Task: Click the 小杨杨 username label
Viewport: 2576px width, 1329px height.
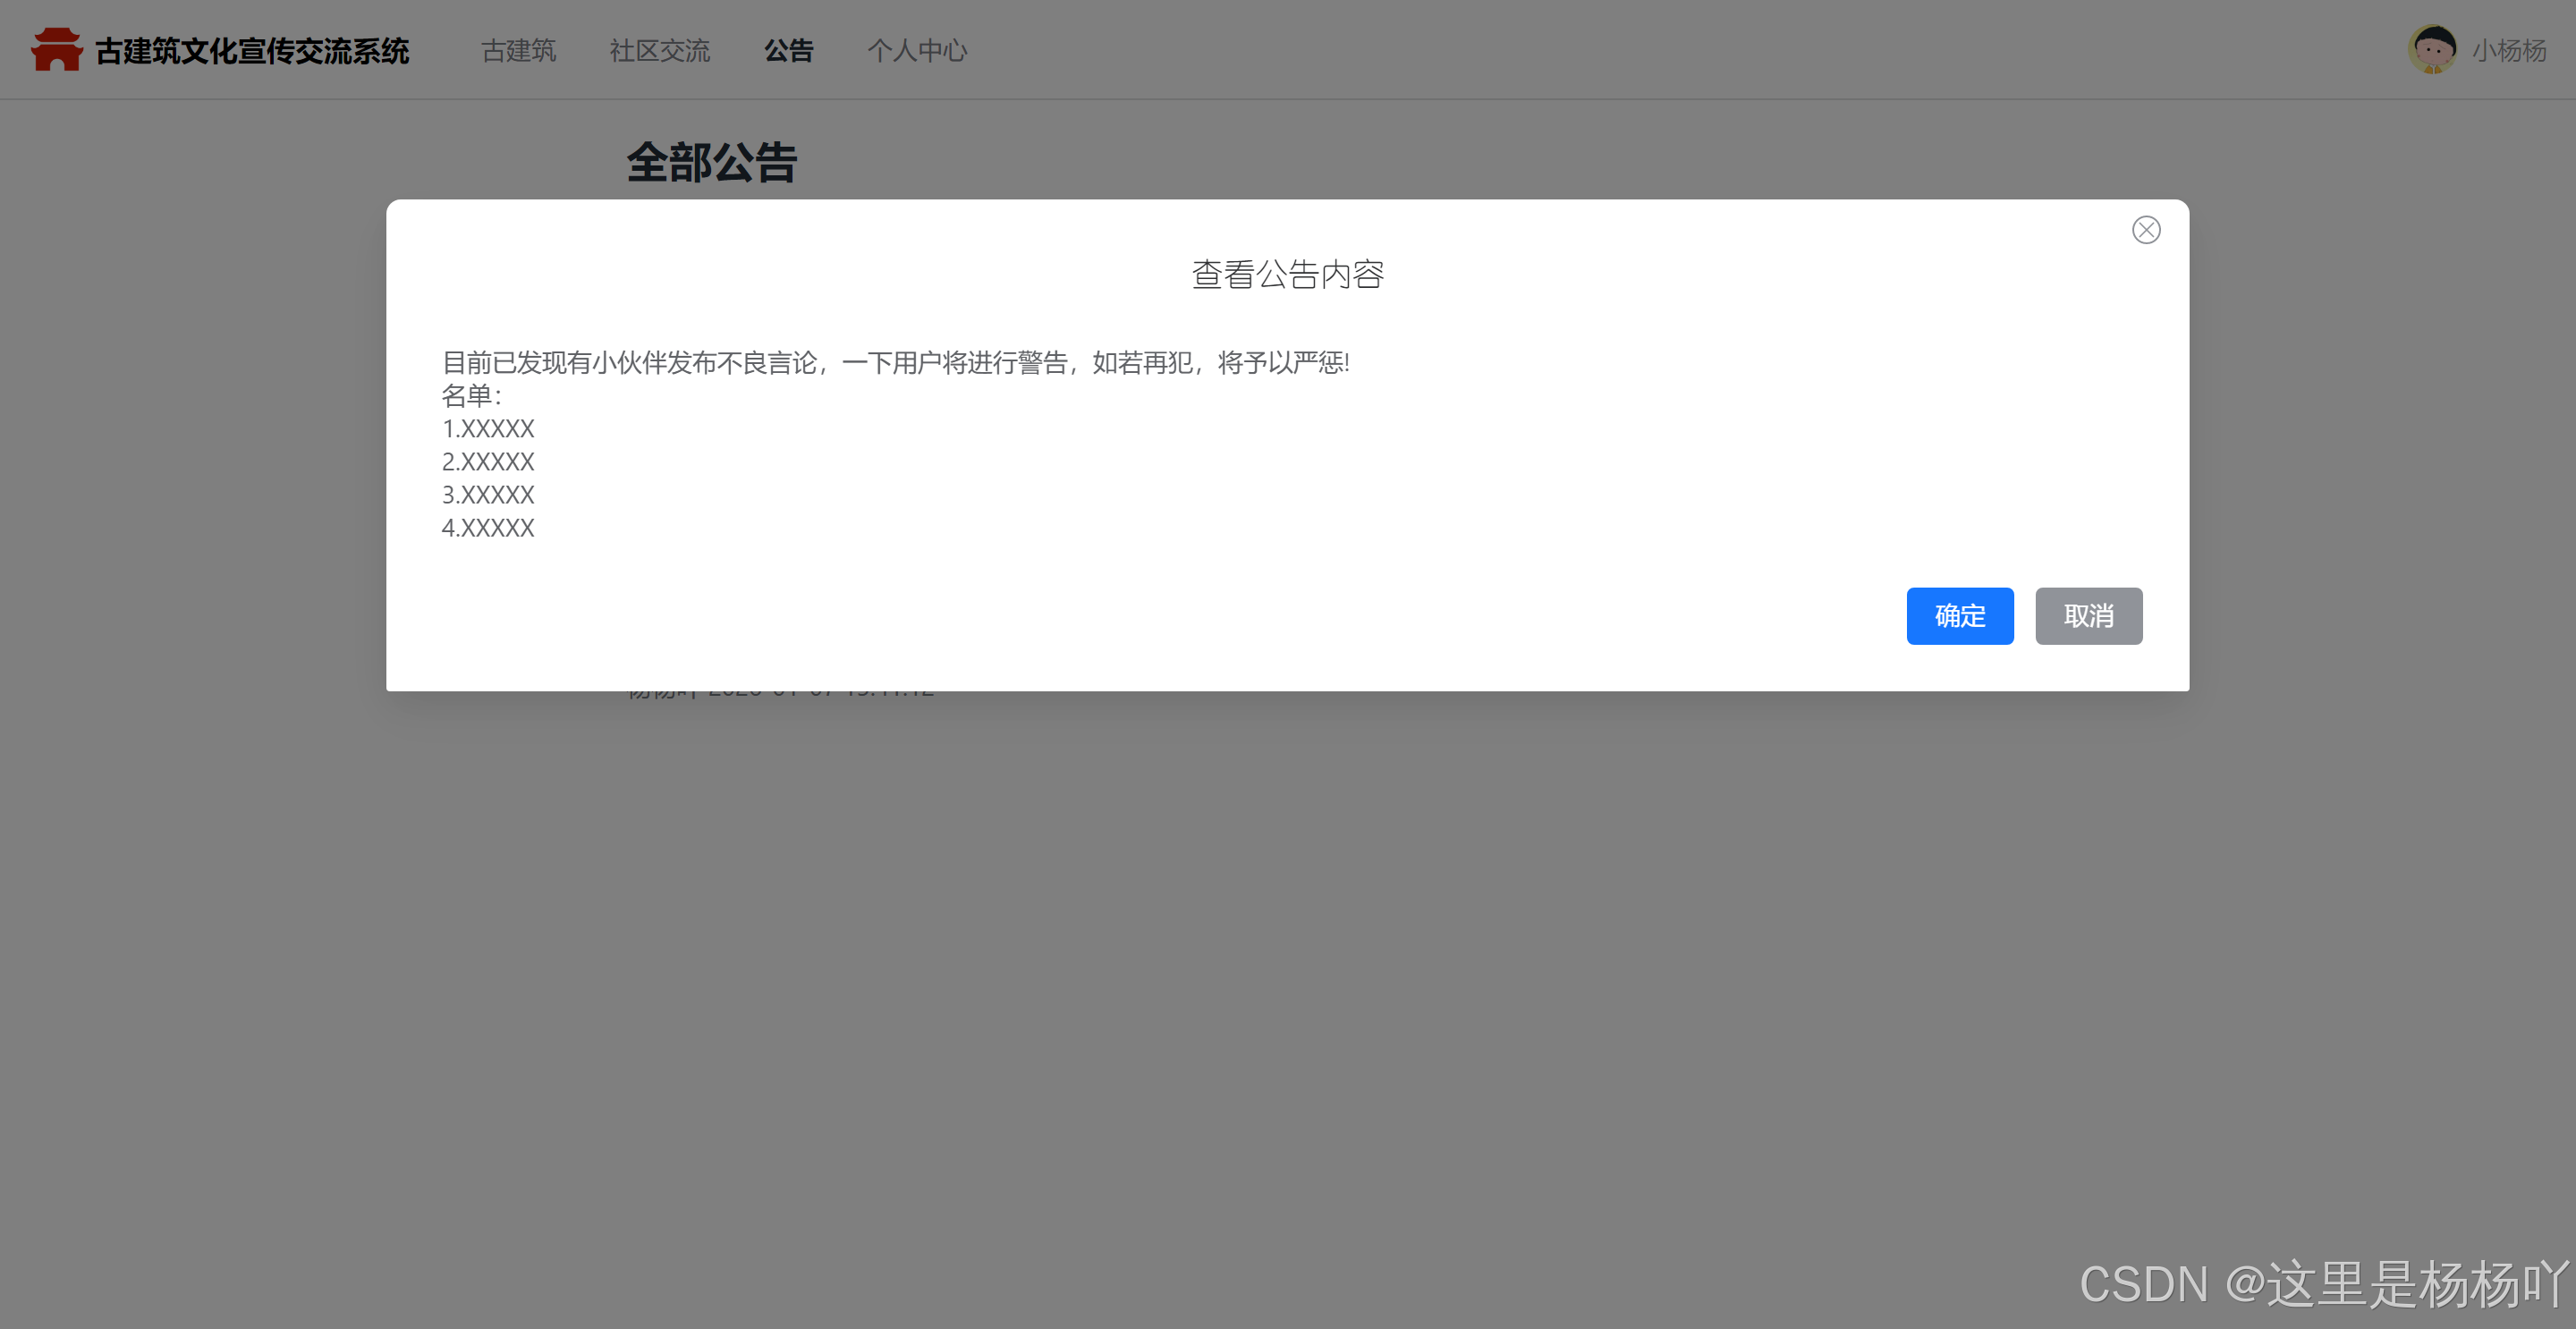Action: (x=2509, y=50)
